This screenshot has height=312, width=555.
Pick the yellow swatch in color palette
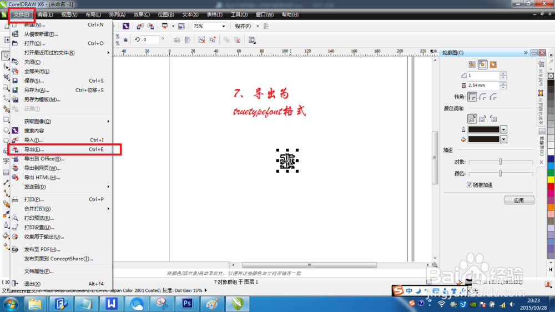551,179
